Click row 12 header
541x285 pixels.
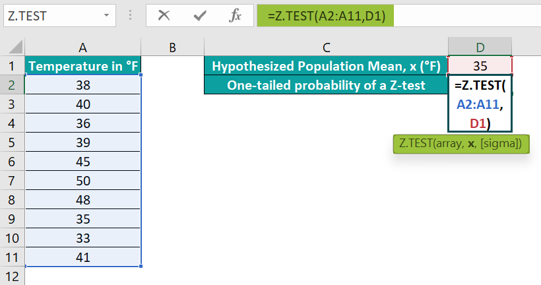click(12, 276)
